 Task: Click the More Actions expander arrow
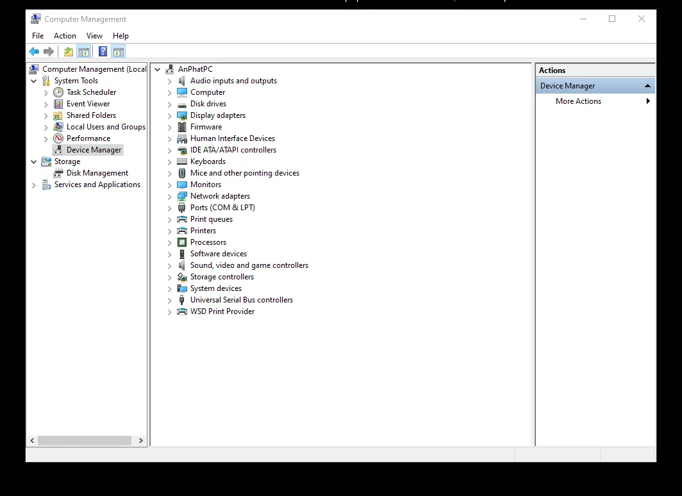point(647,101)
